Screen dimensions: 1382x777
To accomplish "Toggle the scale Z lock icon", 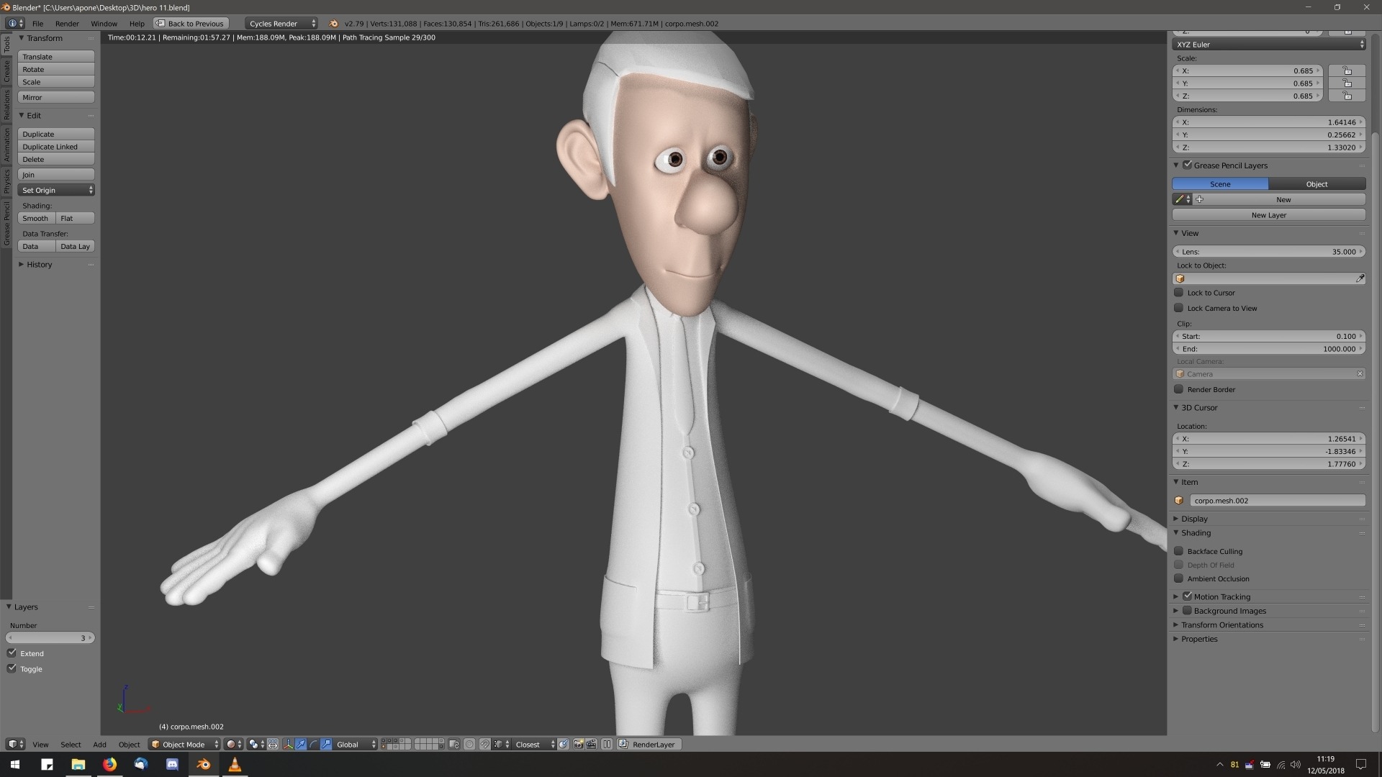I will (1347, 96).
